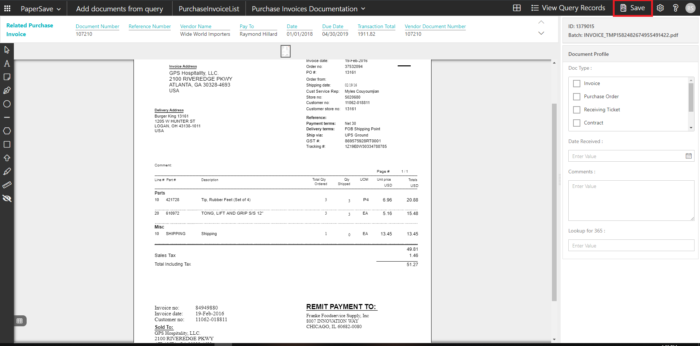700x346 pixels.
Task: Open the PaperSave dropdown menu
Action: point(40,9)
